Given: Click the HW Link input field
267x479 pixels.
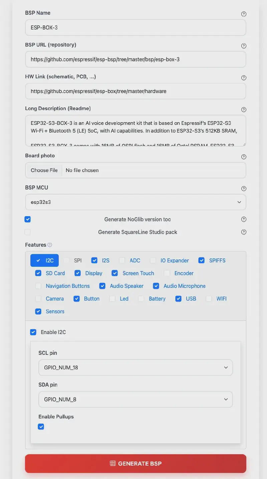Looking at the screenshot, I should click(136, 91).
